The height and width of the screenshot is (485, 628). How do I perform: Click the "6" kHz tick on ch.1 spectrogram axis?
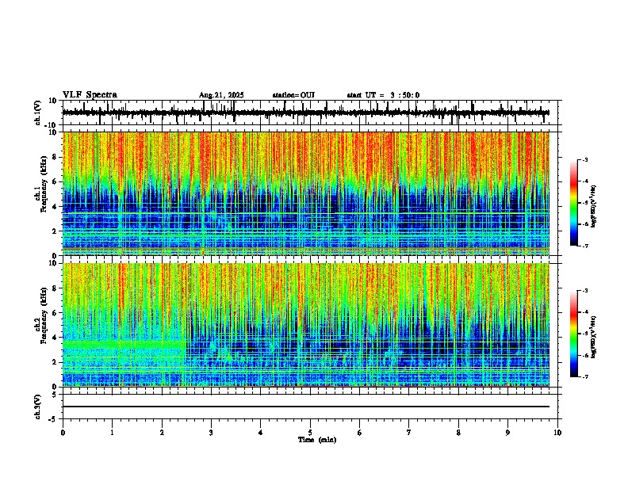[56, 181]
